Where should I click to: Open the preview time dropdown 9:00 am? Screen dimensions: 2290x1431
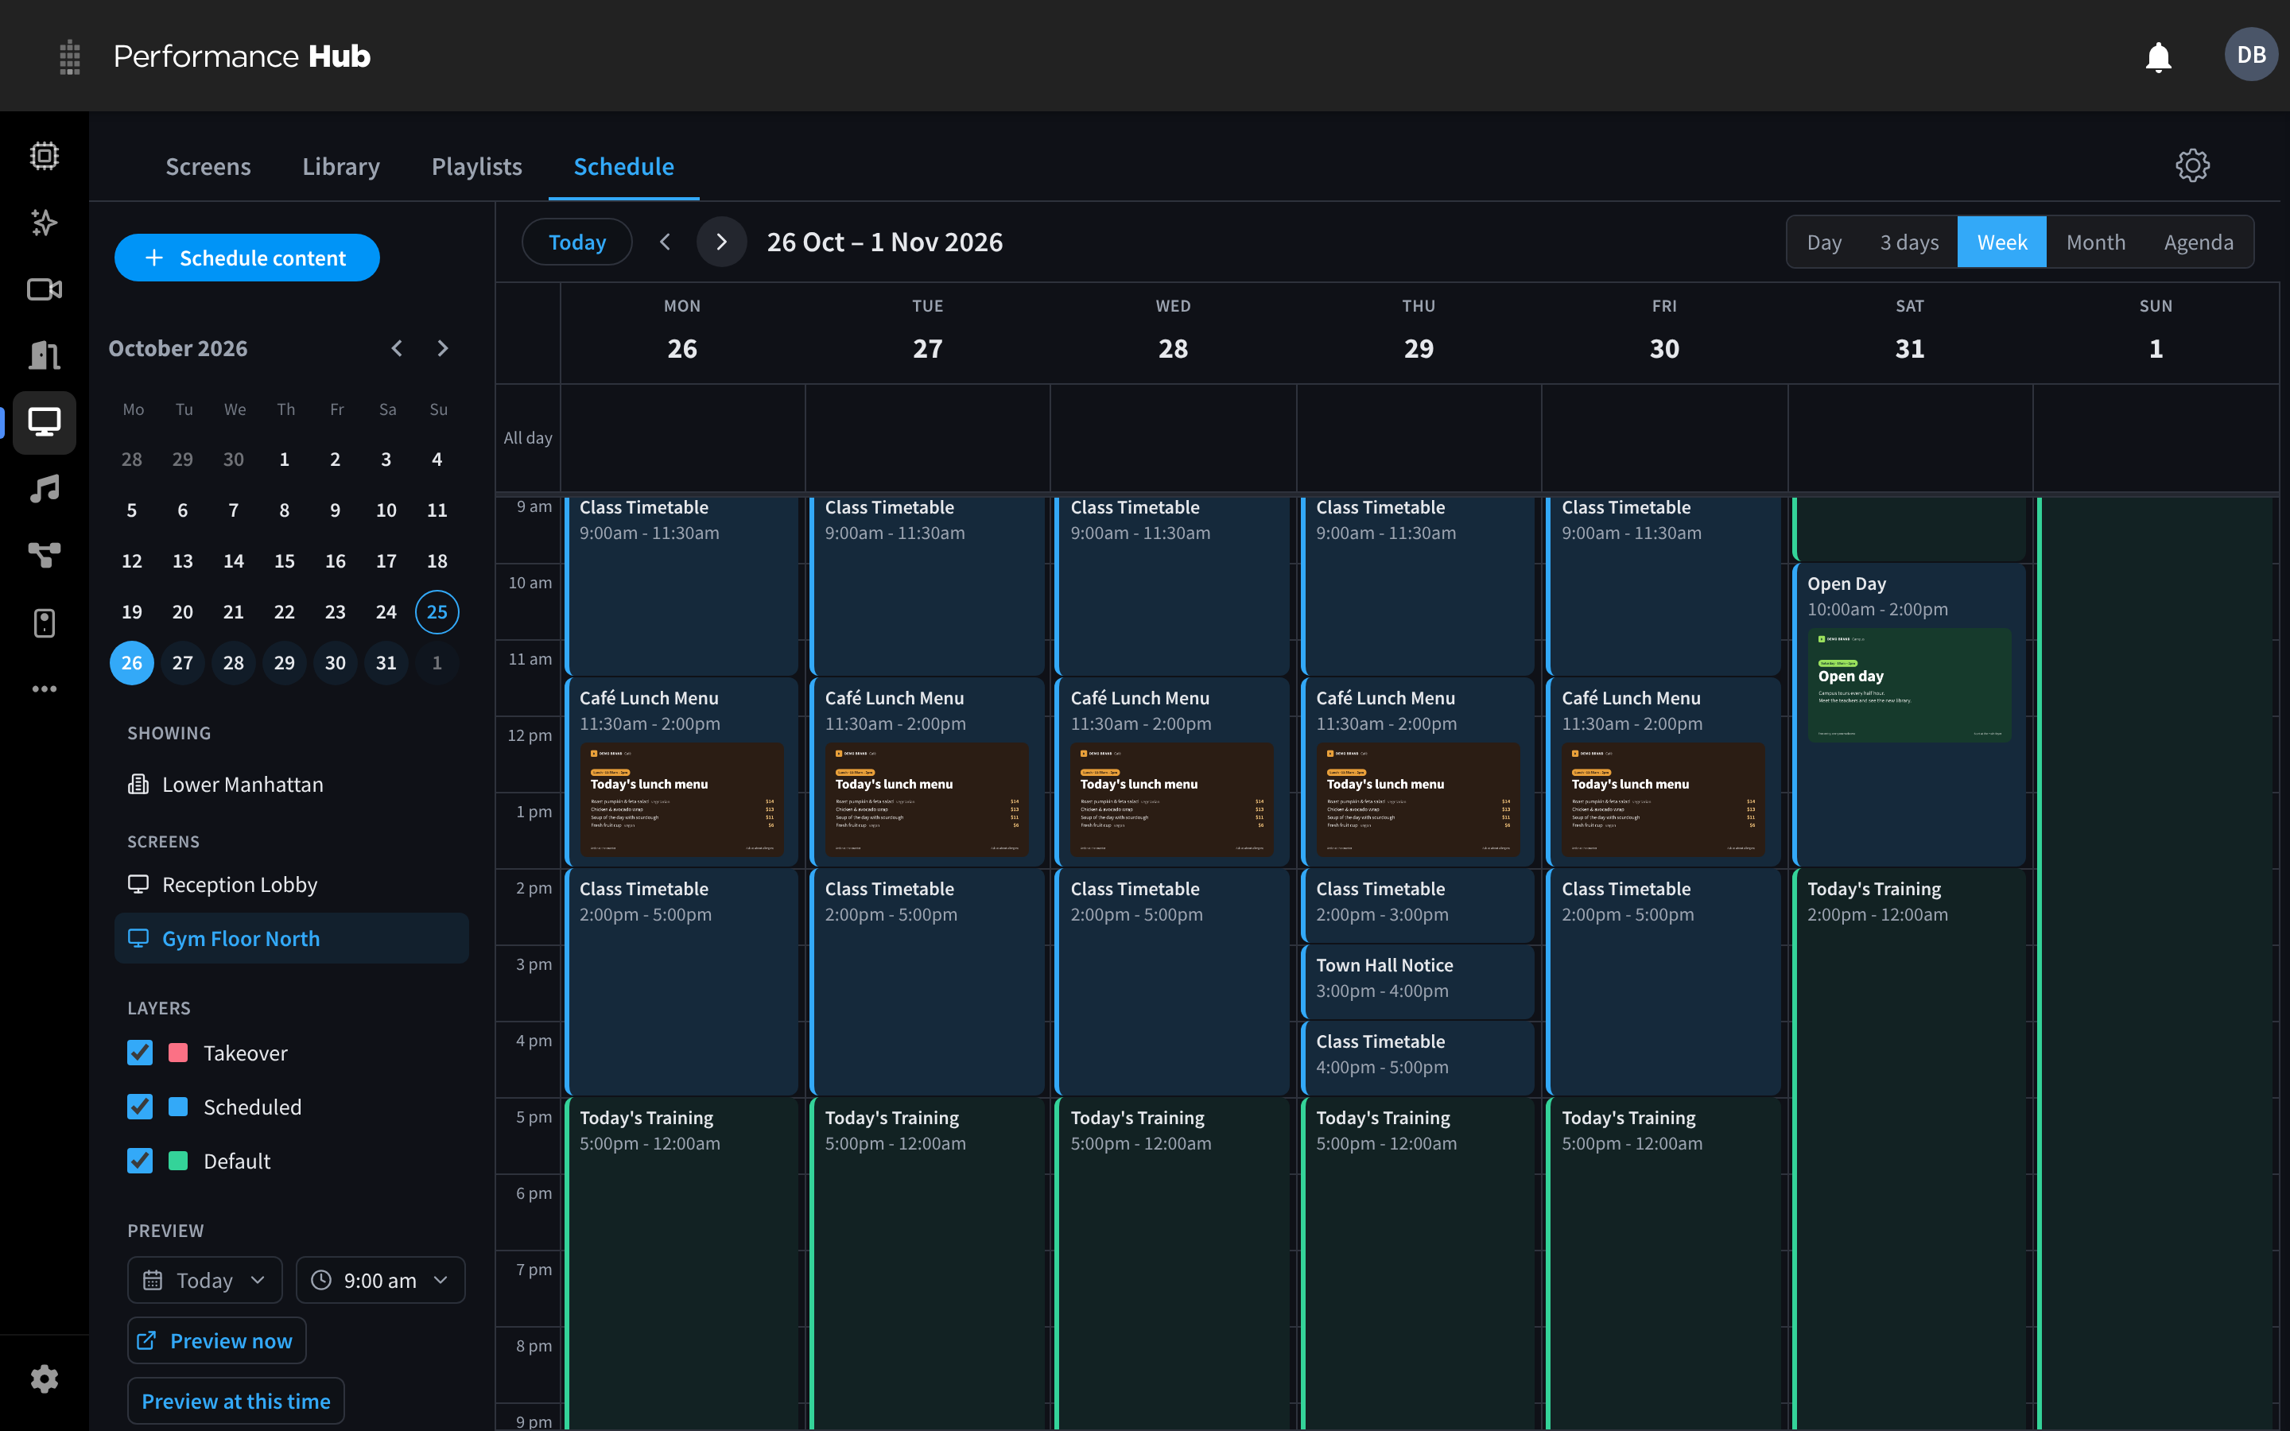380,1280
